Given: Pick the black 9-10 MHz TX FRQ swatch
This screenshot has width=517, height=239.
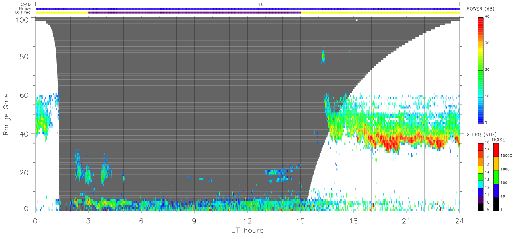Looking at the screenshot, I should [481, 206].
